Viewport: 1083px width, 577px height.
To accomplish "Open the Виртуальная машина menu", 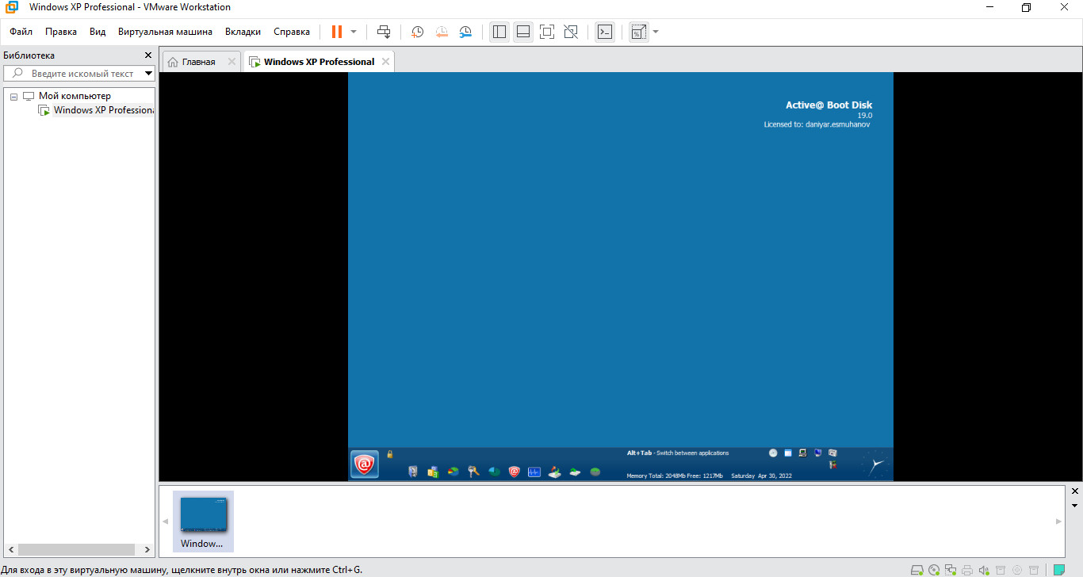I will [165, 32].
